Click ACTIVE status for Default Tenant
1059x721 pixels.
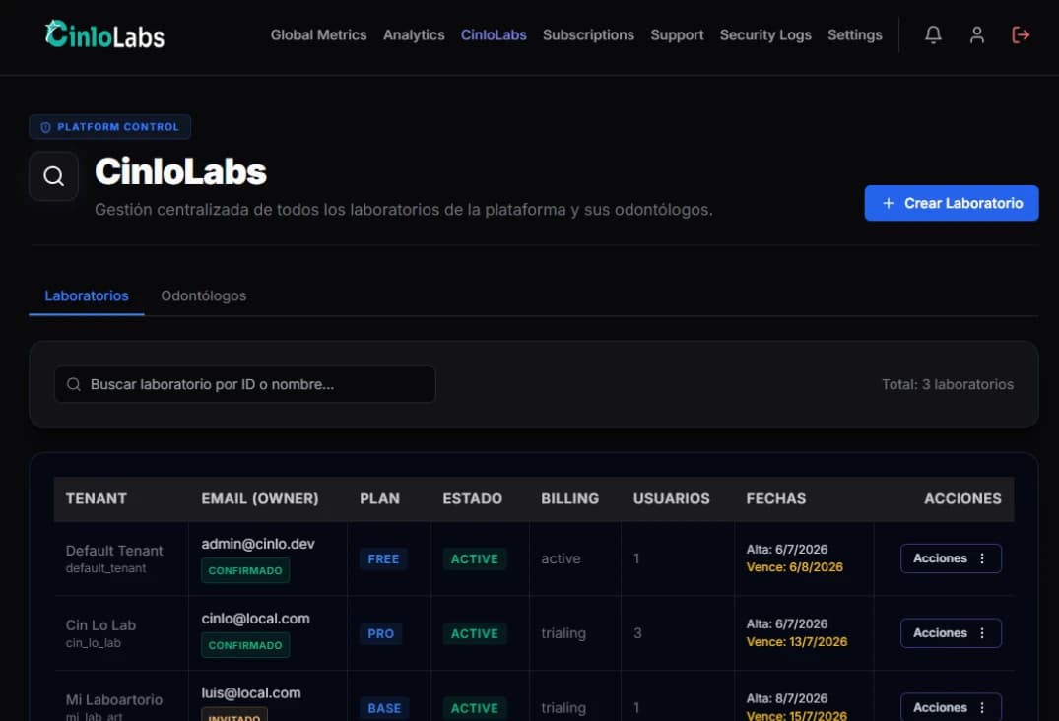click(x=475, y=559)
